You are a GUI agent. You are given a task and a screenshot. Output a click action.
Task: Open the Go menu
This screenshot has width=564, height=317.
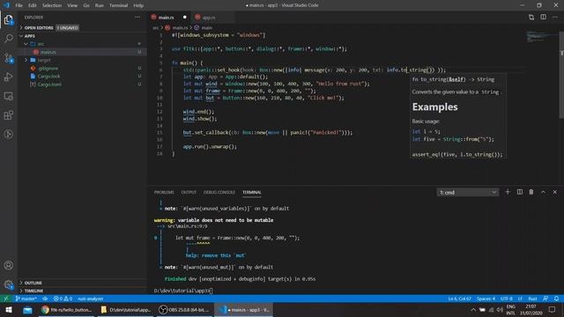tap(86, 5)
